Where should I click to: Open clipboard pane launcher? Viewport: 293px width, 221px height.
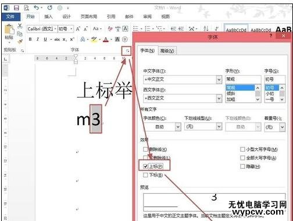[22, 51]
